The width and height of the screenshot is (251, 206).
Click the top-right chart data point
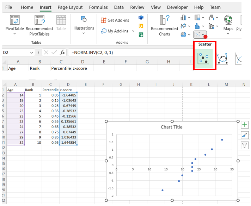pos(222,140)
